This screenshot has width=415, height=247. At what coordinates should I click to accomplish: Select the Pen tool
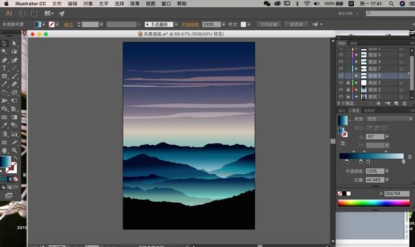[x=5, y=60]
